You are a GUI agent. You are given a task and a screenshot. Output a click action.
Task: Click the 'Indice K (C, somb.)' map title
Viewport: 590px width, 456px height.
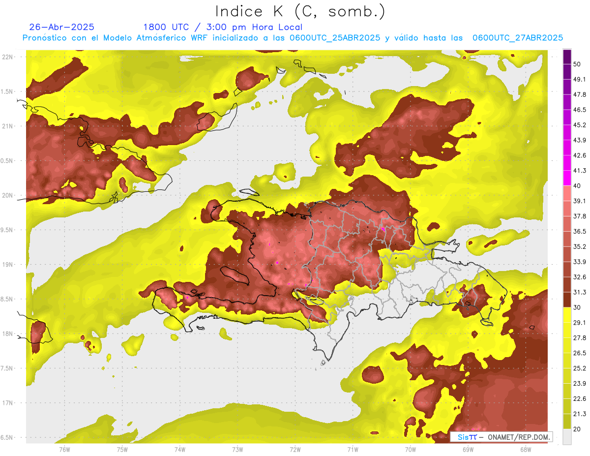click(x=300, y=11)
